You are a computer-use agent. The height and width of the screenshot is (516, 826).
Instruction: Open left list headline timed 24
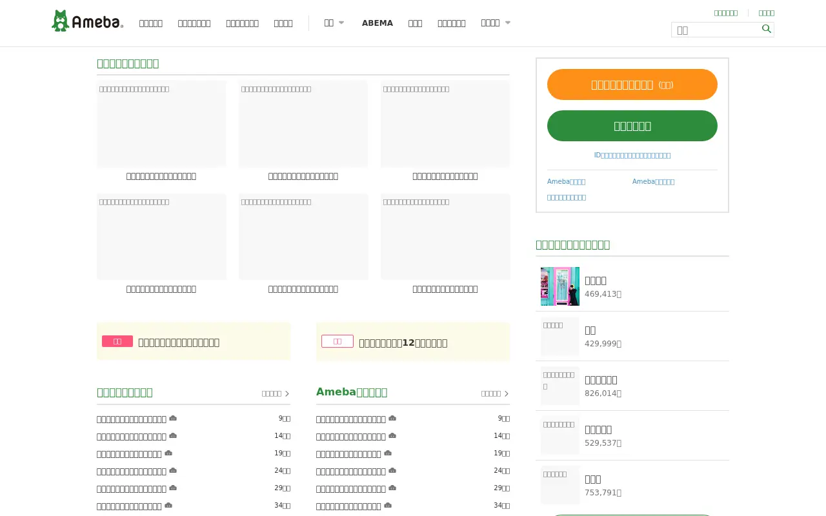click(132, 471)
